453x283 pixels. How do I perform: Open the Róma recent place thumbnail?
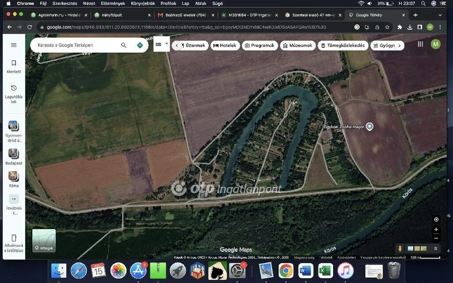tap(14, 176)
